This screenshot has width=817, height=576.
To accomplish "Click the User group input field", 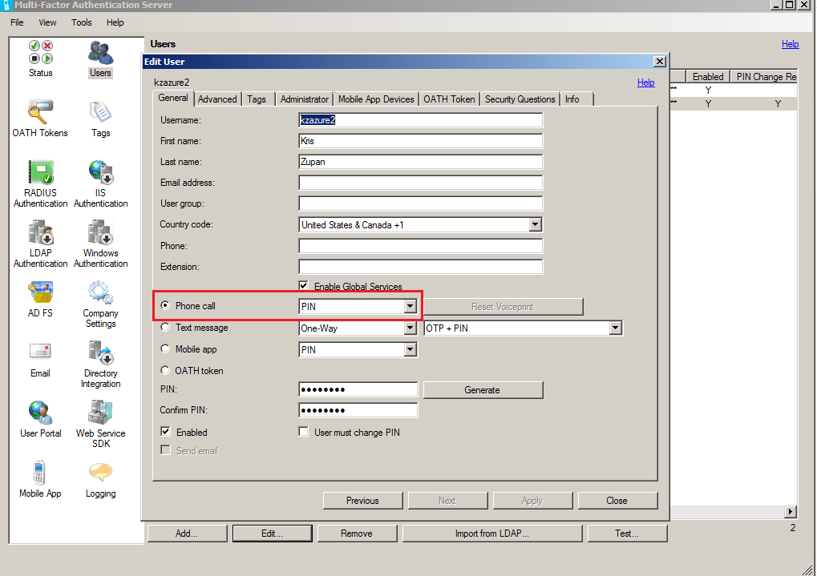I will pyautogui.click(x=420, y=203).
